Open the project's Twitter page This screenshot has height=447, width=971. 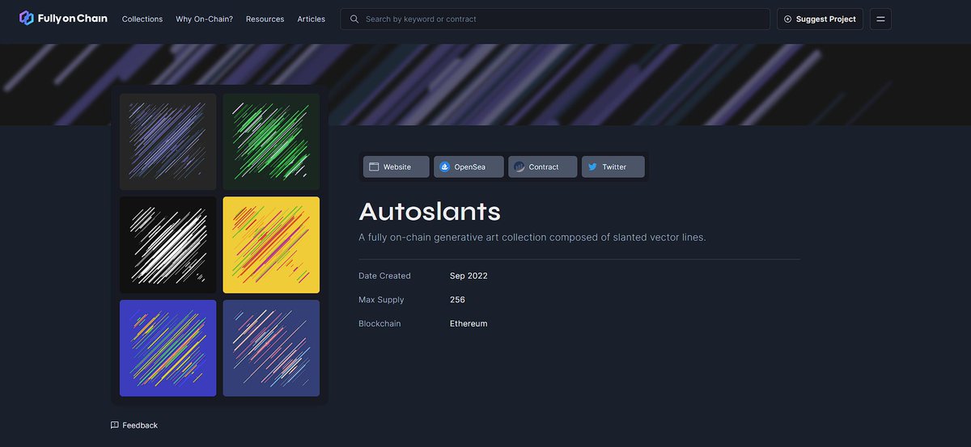click(613, 167)
